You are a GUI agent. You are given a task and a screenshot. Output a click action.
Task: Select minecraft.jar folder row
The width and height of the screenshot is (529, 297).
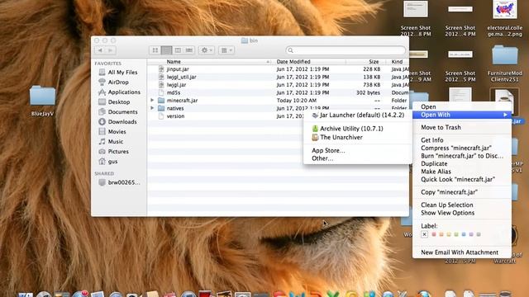pos(278,101)
